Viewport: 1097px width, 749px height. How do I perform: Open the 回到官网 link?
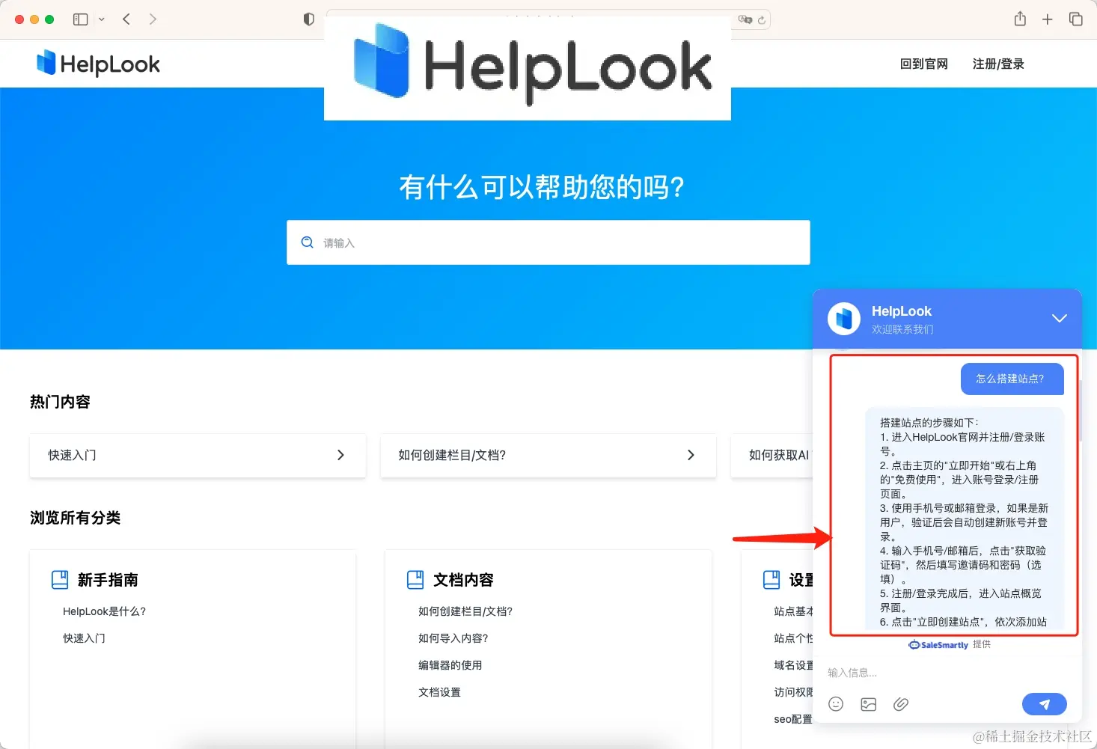click(x=924, y=64)
